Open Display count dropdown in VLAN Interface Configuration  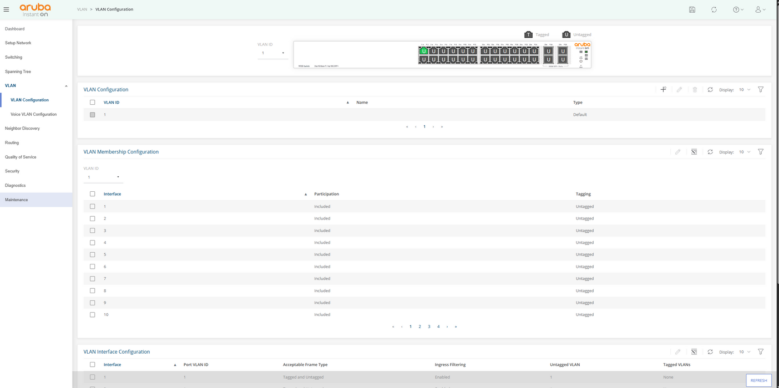tap(745, 351)
